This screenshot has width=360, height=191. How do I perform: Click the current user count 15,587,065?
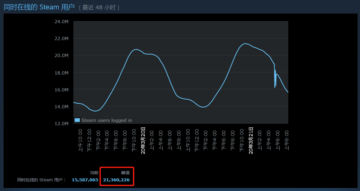[85, 180]
